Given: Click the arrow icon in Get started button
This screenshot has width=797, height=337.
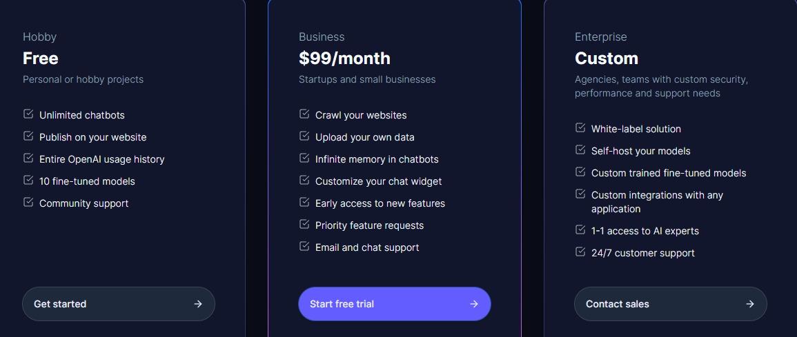Looking at the screenshot, I should tap(198, 304).
